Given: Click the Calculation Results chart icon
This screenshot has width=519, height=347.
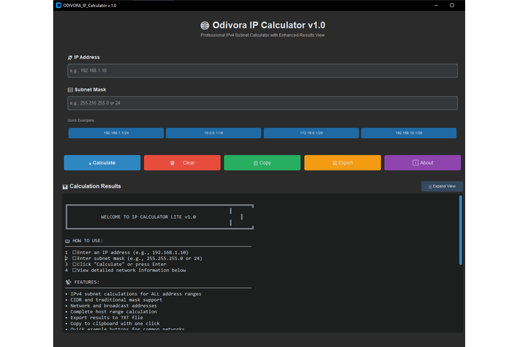Looking at the screenshot, I should [66, 187].
